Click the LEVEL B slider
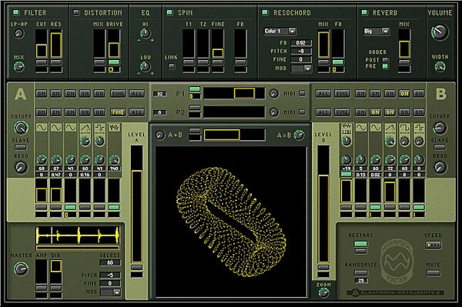 tap(323, 204)
